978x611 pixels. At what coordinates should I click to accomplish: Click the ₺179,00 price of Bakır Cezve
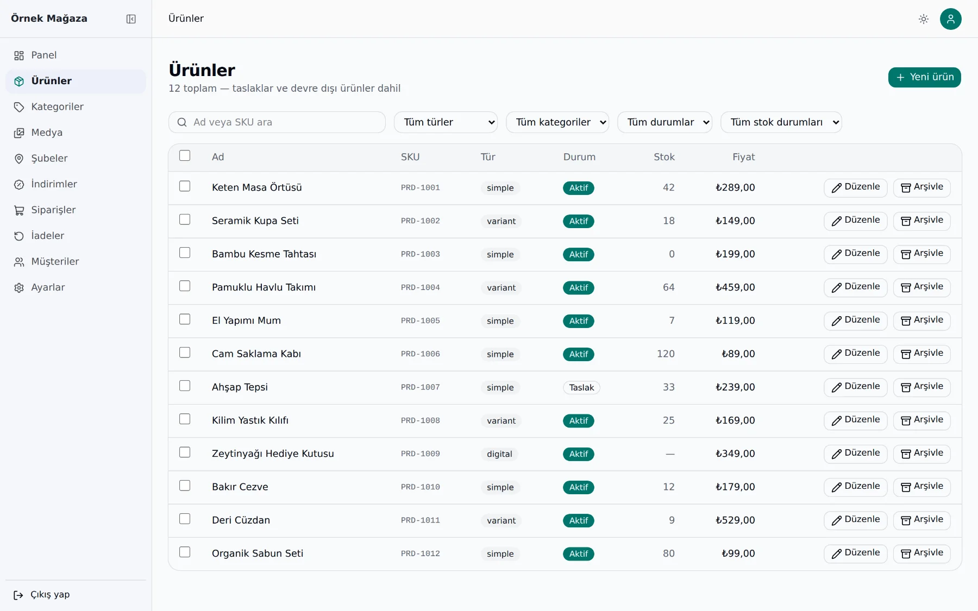coord(735,487)
